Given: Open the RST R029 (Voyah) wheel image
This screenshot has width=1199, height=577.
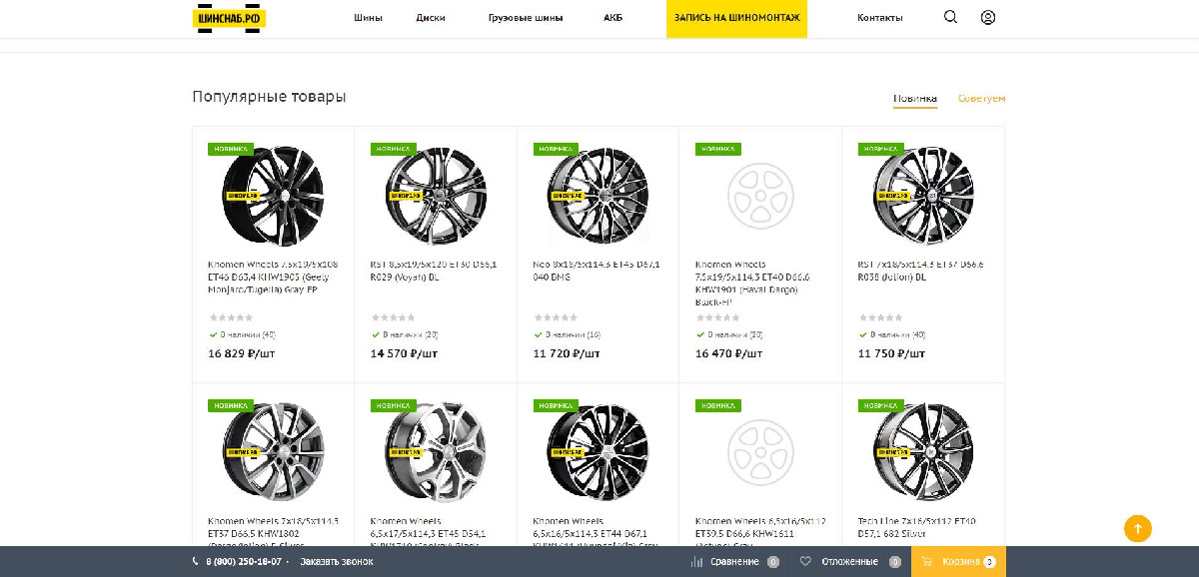Looking at the screenshot, I should [x=436, y=194].
